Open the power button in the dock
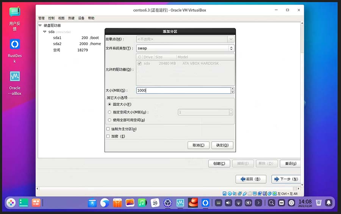Image resolution: width=341 pixels, height=214 pixels. coord(291,203)
